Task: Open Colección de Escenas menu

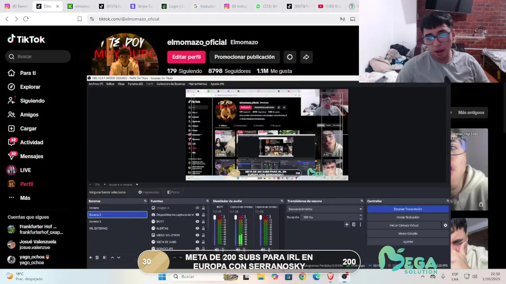Action: click(x=171, y=84)
